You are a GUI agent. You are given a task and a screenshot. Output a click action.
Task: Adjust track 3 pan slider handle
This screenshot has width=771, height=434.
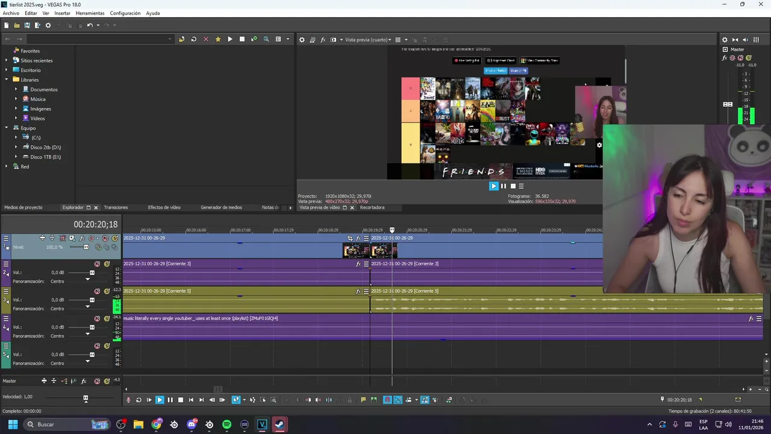87,307
